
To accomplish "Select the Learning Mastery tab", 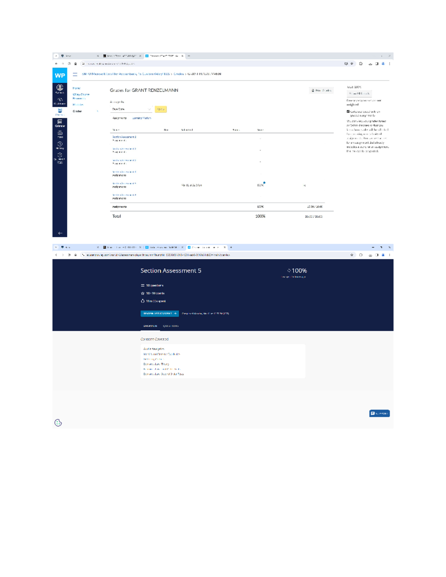I will coord(142,118).
